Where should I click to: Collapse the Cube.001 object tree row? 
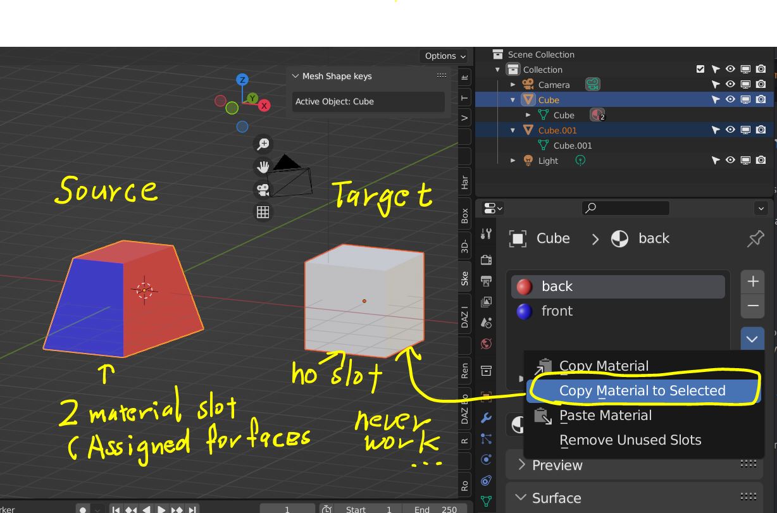[513, 130]
